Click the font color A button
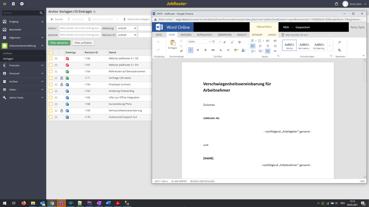369x207 pixels. 243,50
